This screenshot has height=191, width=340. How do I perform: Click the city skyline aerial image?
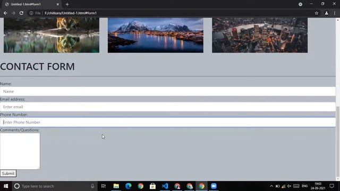(260, 35)
